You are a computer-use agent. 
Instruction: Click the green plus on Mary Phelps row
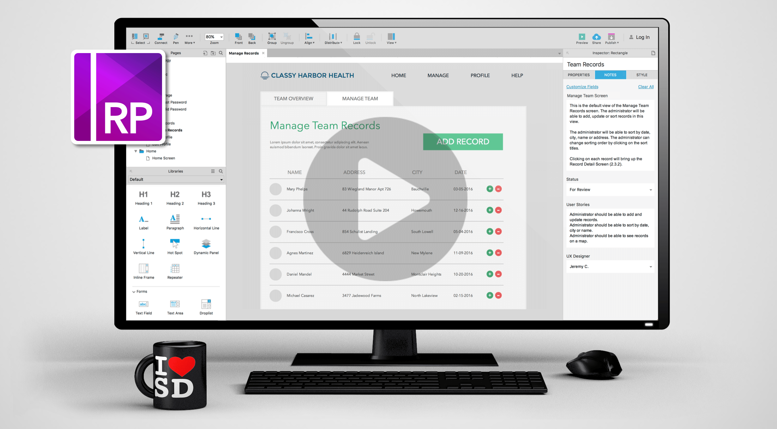point(490,189)
